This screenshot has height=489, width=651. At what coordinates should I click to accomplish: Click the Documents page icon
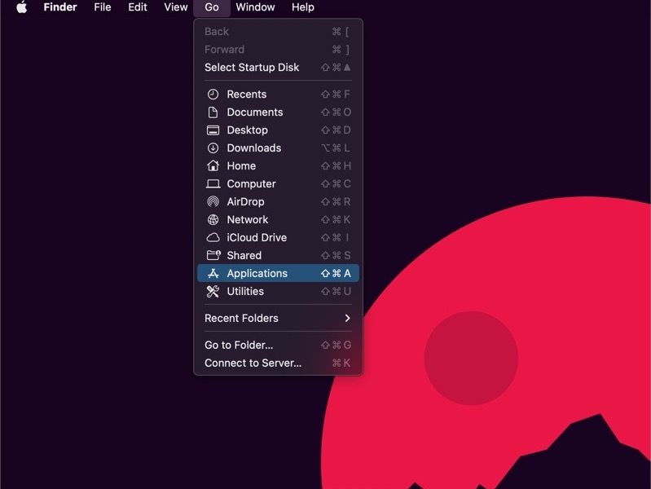point(213,112)
